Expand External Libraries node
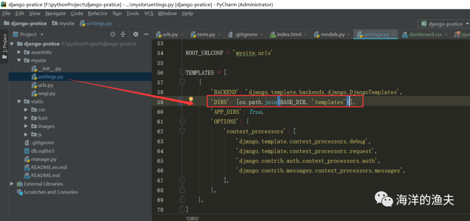The width and height of the screenshot is (470, 221). pyautogui.click(x=12, y=184)
